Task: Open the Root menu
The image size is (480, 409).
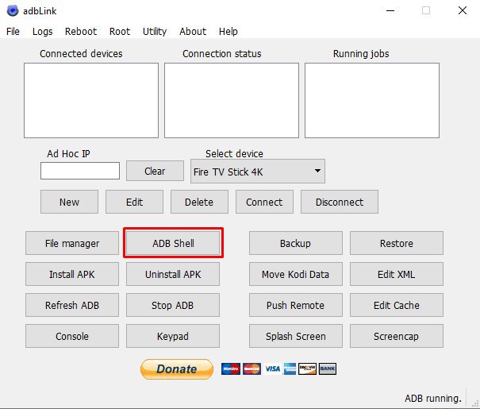Action: click(120, 32)
